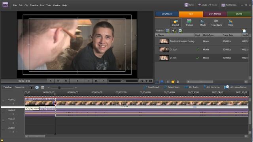Click the Add Default Text T icon
This screenshot has width=253, height=142.
(x=146, y=81)
